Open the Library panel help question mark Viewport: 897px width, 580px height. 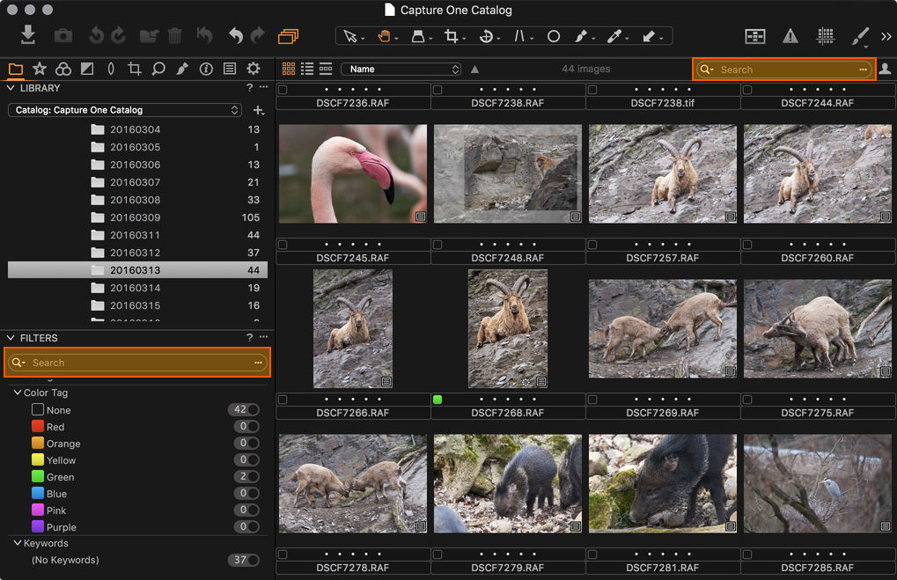[x=249, y=88]
